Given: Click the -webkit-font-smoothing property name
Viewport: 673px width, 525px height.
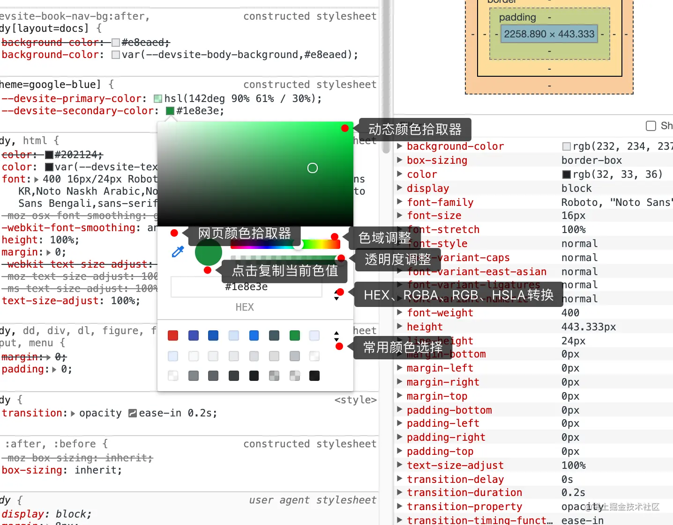Looking at the screenshot, I should pyautogui.click(x=68, y=228).
